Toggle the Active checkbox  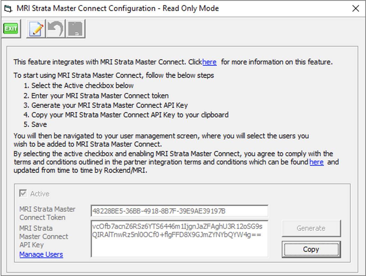tap(23, 193)
